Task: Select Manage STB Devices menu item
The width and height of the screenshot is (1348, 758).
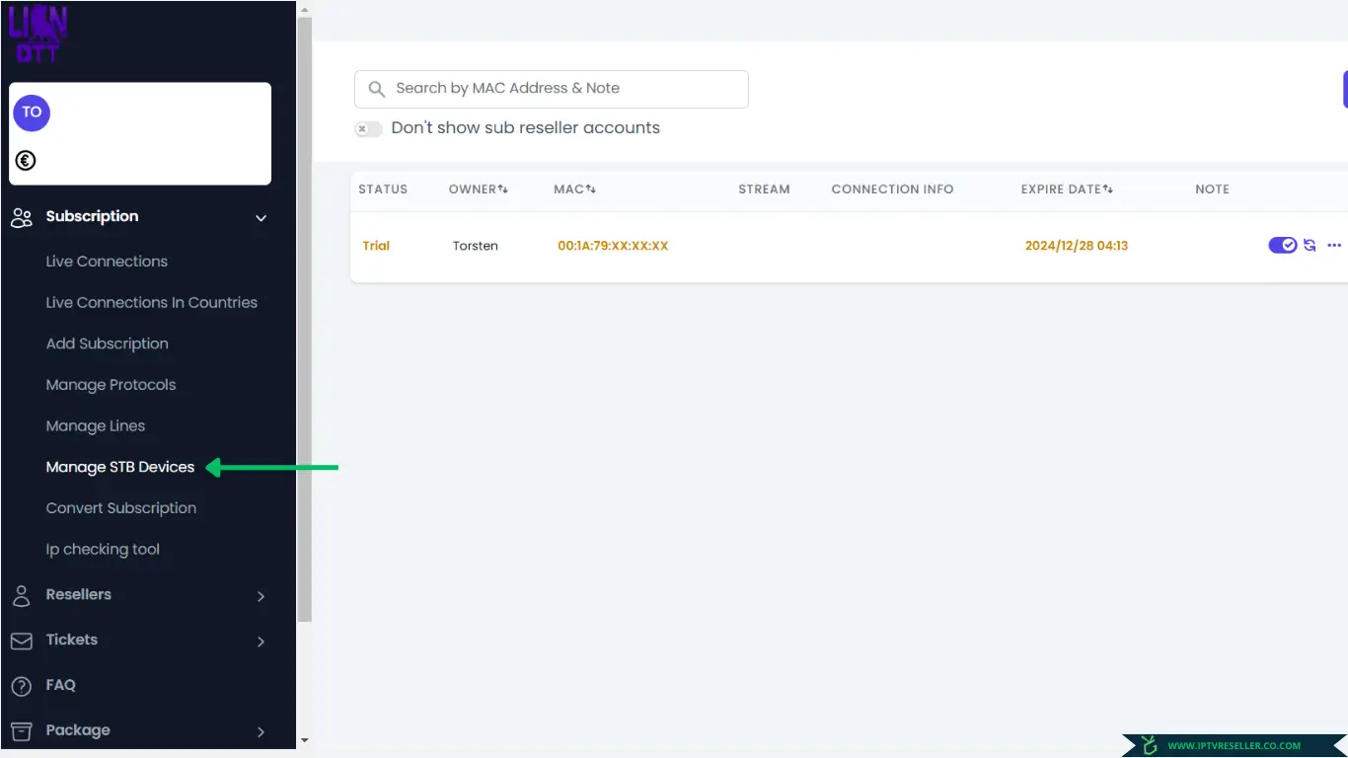Action: point(119,467)
